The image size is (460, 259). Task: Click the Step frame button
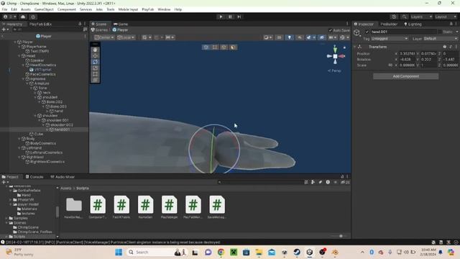pyautogui.click(x=239, y=17)
